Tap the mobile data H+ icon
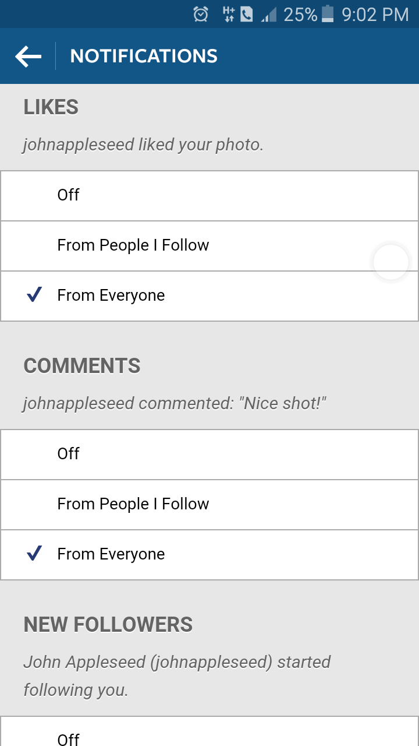The image size is (419, 746). click(229, 15)
